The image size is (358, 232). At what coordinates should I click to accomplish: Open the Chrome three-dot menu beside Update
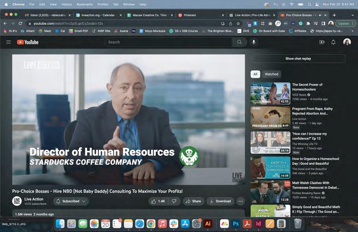353,23
